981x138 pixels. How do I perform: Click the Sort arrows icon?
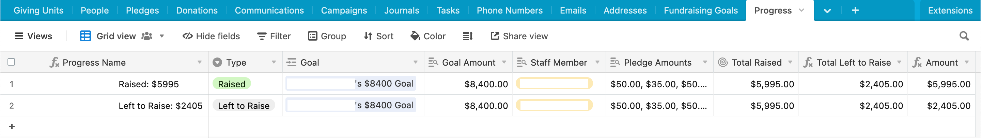(x=368, y=36)
